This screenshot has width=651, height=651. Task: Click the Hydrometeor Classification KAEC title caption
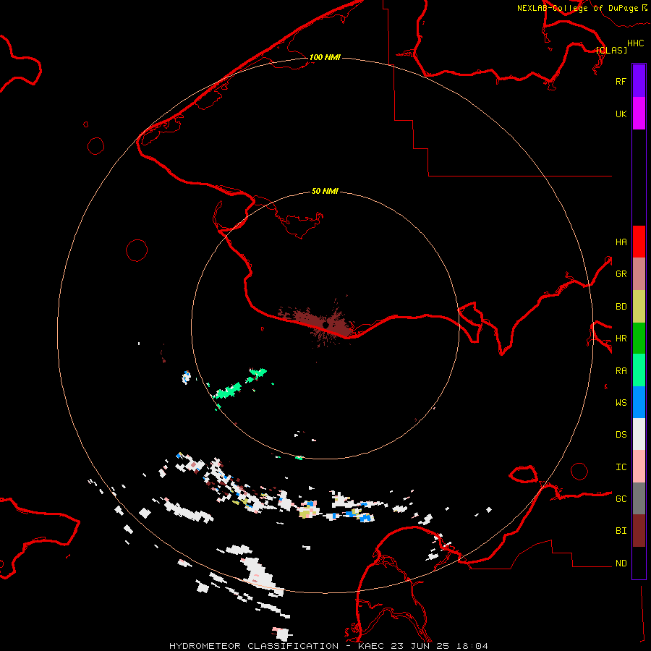coord(328,646)
